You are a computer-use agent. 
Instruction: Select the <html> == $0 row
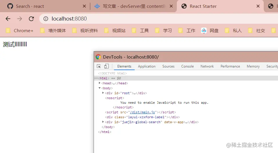[x=186, y=78]
